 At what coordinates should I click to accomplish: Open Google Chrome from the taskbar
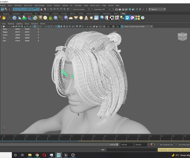tap(37, 155)
